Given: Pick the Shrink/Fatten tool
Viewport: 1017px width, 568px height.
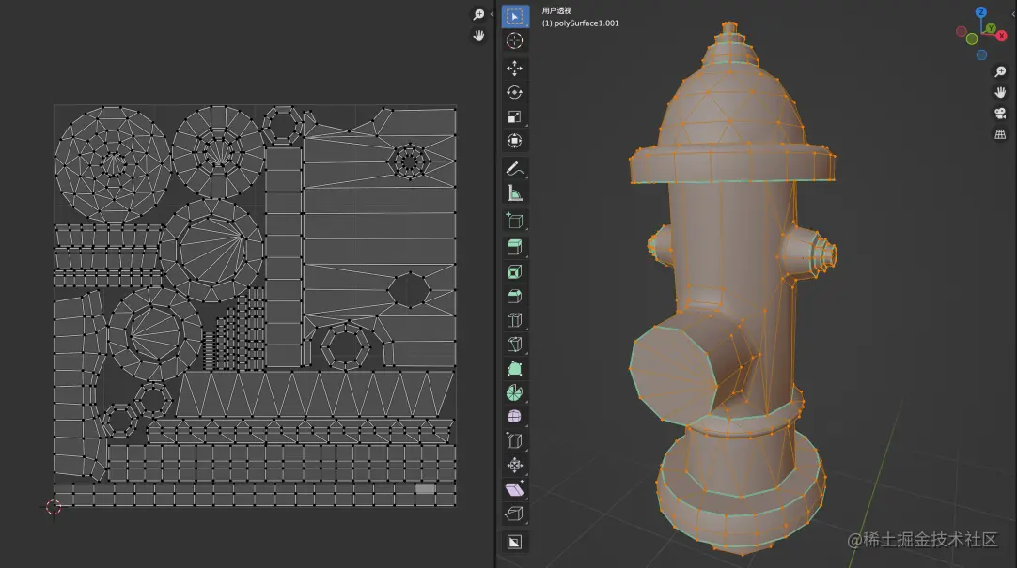Looking at the screenshot, I should click(515, 466).
